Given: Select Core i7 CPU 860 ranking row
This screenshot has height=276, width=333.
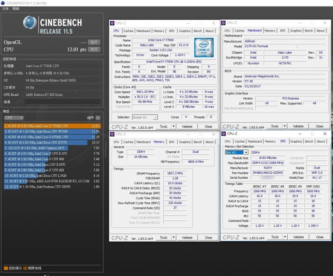Looking at the screenshot, I should click(52, 170).
